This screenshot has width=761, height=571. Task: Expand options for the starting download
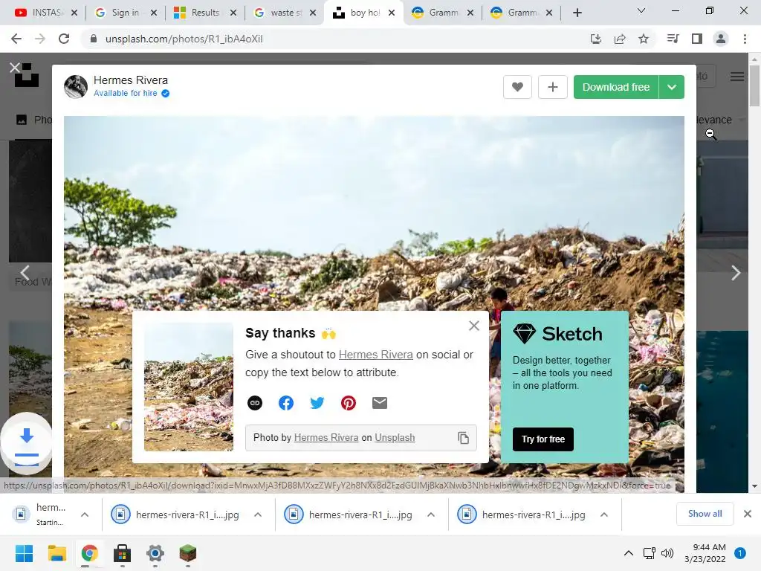tap(85, 514)
